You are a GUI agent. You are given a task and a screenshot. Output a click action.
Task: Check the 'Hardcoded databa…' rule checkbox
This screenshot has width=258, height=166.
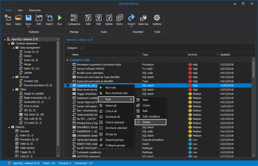click(x=68, y=140)
